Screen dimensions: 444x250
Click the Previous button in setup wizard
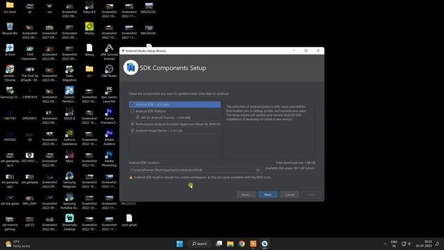coord(246,194)
